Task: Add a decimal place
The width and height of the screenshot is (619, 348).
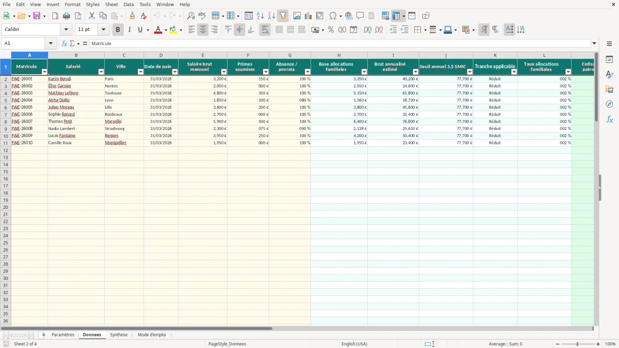Action: tap(367, 30)
